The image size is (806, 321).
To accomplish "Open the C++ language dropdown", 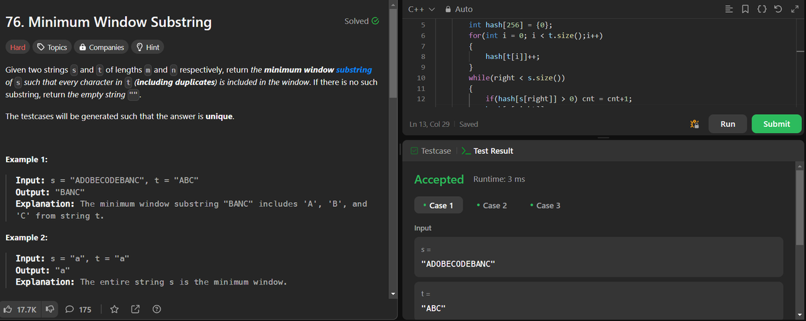I will 421,9.
